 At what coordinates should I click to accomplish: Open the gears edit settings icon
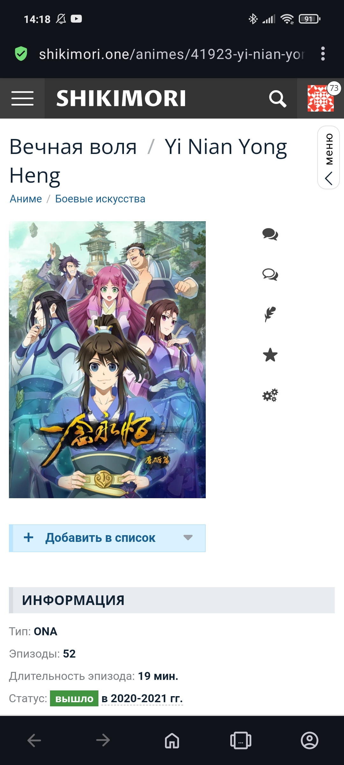coord(270,395)
